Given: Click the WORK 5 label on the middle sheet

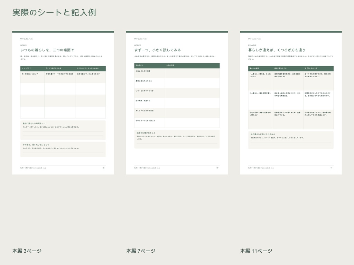Looking at the screenshot, I should tap(138, 45).
